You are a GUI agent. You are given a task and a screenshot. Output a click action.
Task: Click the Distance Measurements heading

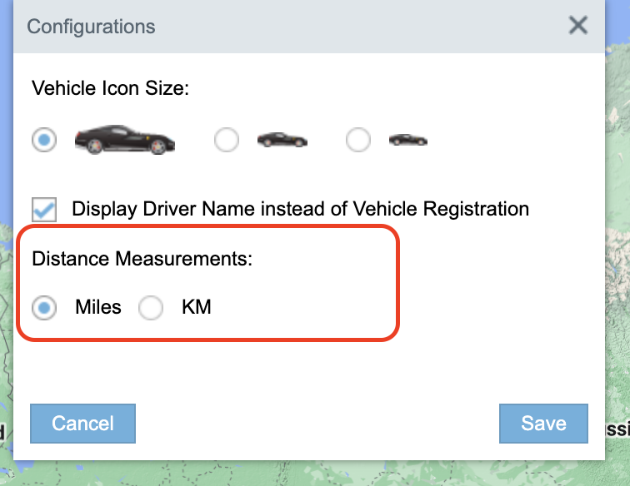pyautogui.click(x=142, y=259)
